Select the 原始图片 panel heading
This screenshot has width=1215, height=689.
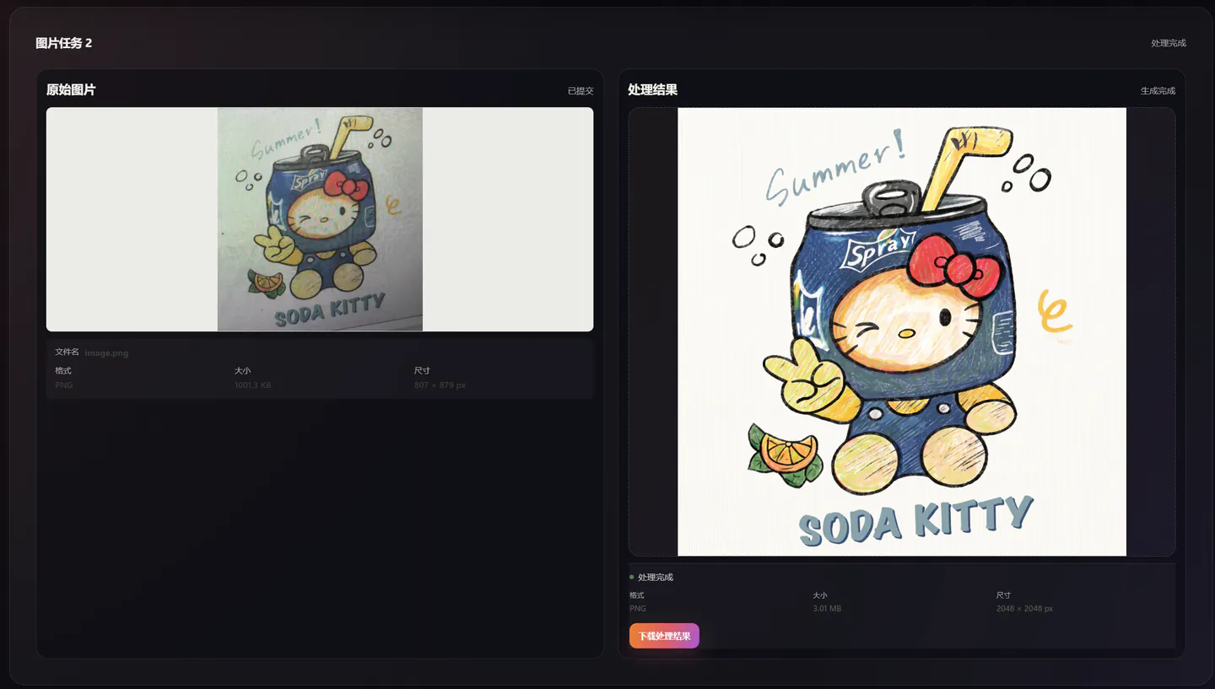tap(71, 89)
